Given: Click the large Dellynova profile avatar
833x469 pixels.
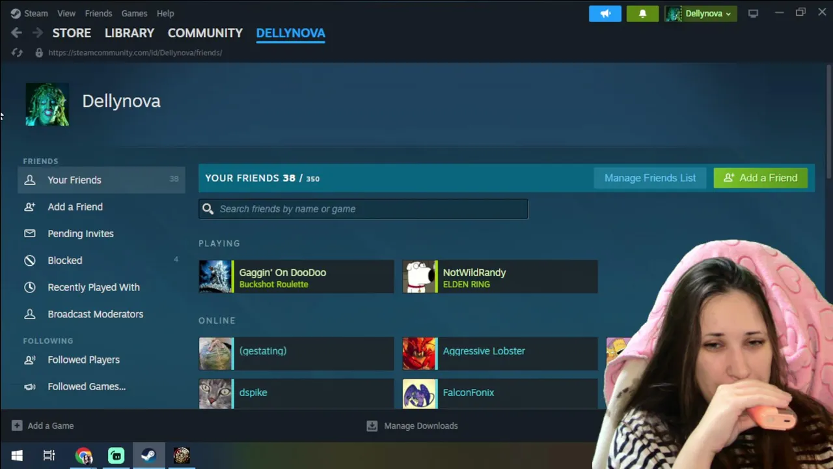Looking at the screenshot, I should point(47,104).
